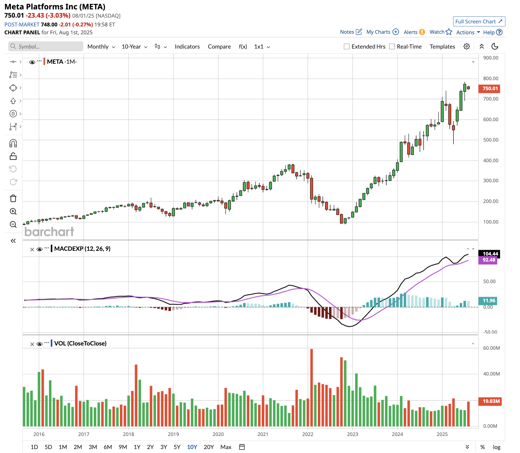Click the 19.03M volume label
The height and width of the screenshot is (453, 520).
tap(490, 401)
